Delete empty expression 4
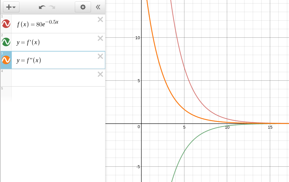The width and height of the screenshot is (289, 182). tap(100, 74)
